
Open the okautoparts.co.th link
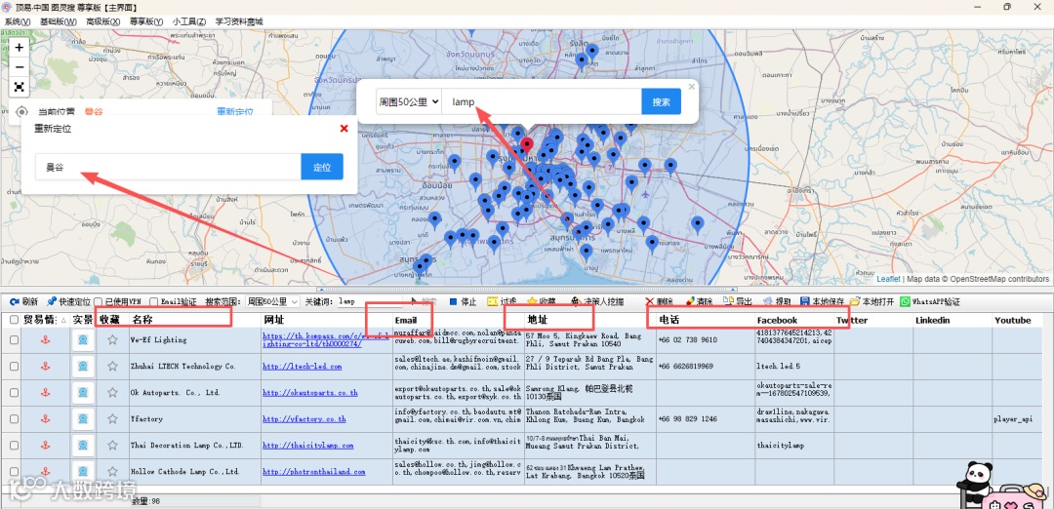(x=310, y=393)
